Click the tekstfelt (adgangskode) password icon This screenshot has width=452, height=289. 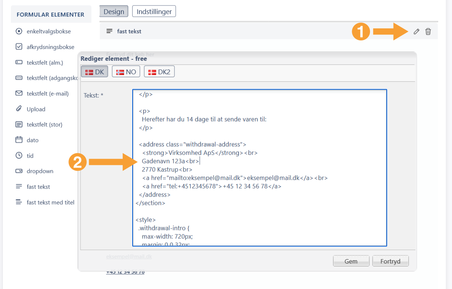tap(19, 78)
